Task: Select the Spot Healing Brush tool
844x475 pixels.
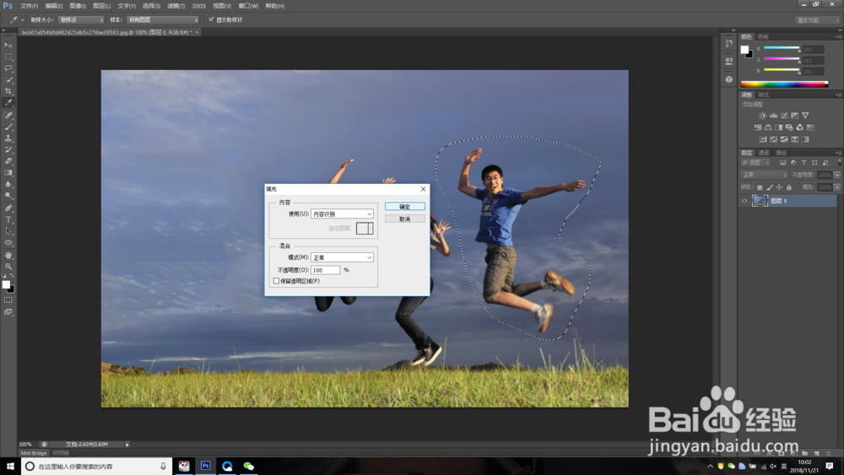Action: 8,115
